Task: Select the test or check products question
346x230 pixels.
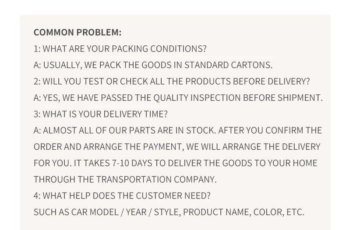Action: 172,81
